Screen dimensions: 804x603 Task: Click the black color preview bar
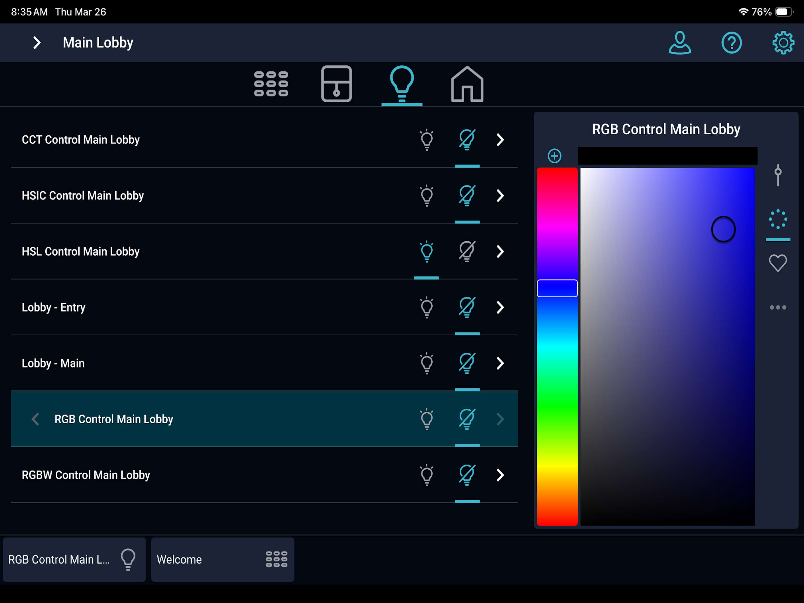click(667, 156)
